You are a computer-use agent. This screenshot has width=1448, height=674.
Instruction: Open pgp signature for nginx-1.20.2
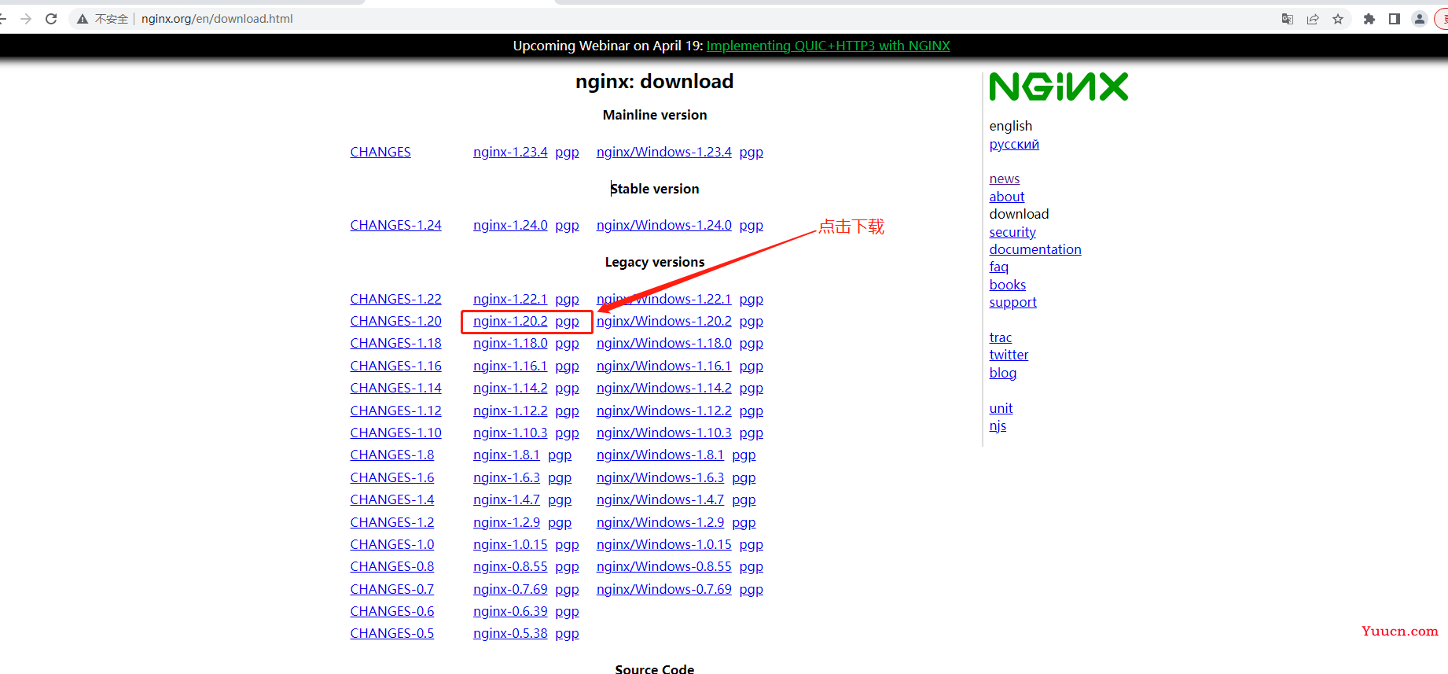click(x=567, y=322)
